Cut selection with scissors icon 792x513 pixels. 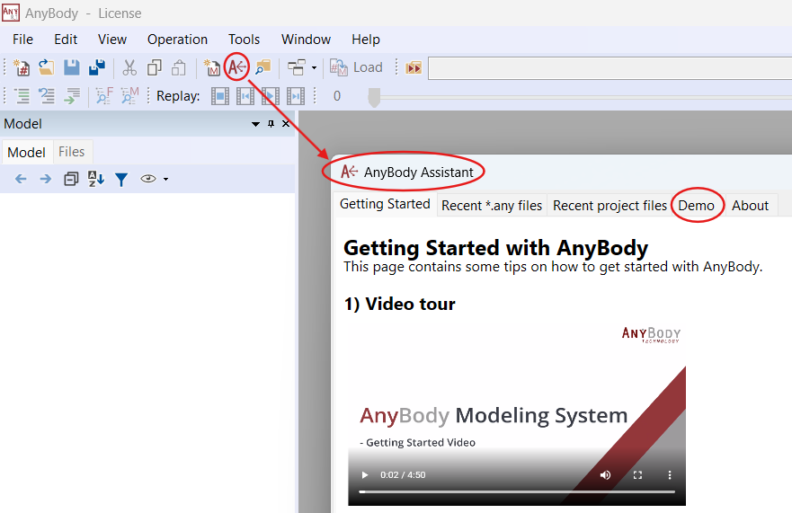coord(129,67)
